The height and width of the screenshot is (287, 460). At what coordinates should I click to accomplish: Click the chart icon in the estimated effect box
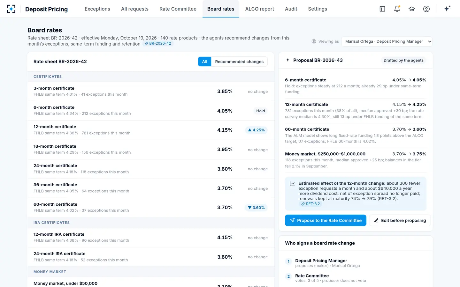click(292, 184)
